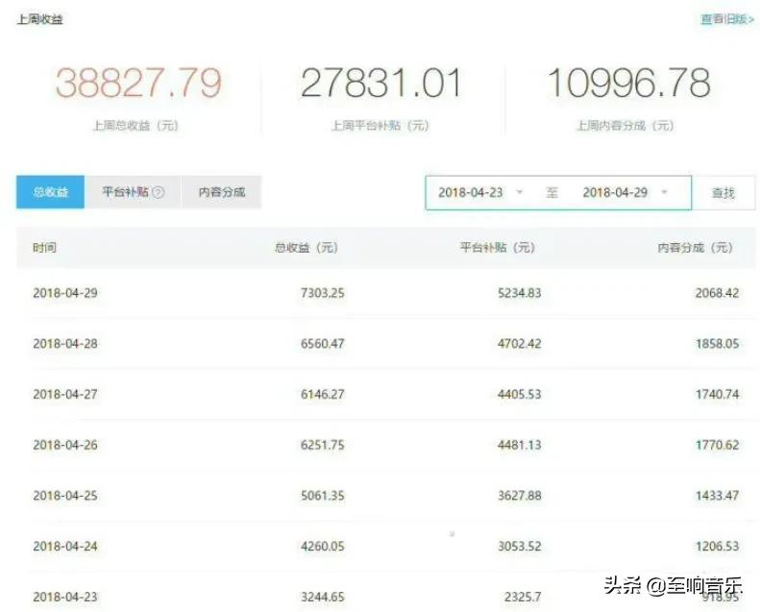Click the 上周内容分成（元） label

click(625, 126)
